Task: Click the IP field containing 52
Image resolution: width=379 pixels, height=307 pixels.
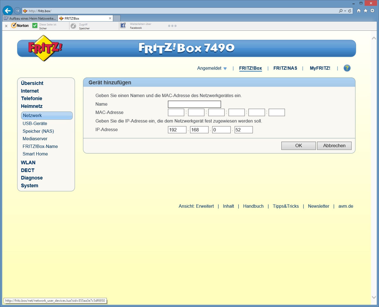Action: (x=244, y=130)
